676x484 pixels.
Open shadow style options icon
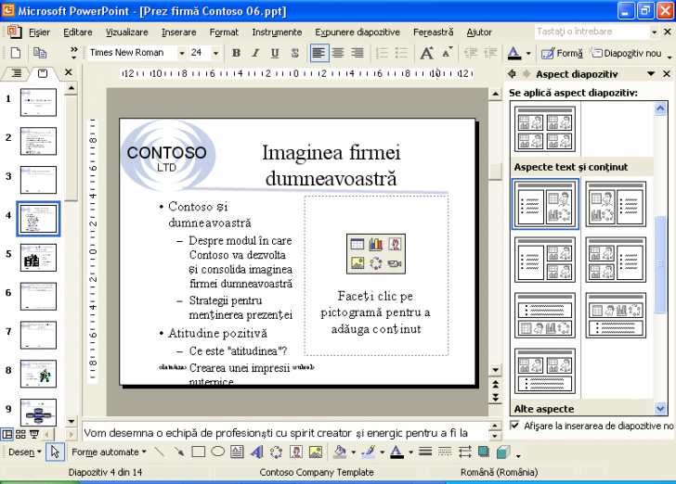pos(484,452)
